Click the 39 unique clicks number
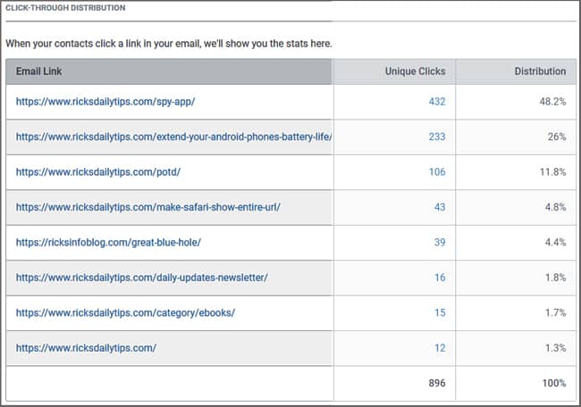This screenshot has height=407, width=581. point(440,242)
